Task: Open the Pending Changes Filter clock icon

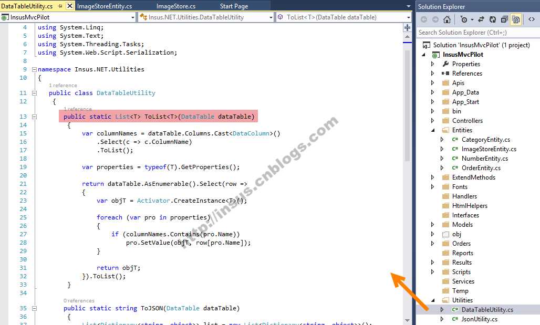Action: (x=464, y=19)
